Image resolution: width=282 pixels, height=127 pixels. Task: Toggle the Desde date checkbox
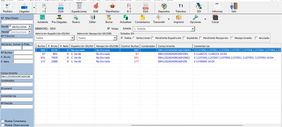click(x=10, y=26)
